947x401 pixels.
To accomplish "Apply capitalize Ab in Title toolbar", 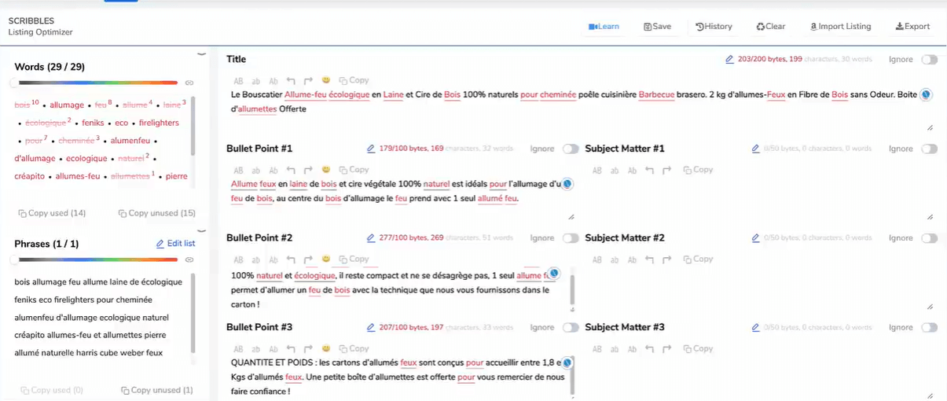I will point(273,81).
